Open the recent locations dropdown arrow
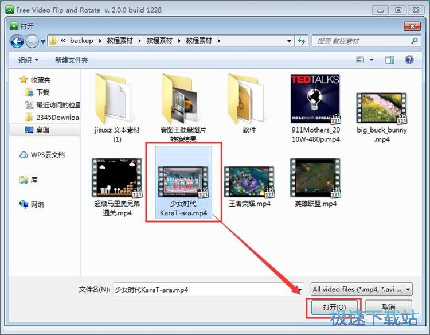Image resolution: width=430 pixels, height=335 pixels. (43, 42)
